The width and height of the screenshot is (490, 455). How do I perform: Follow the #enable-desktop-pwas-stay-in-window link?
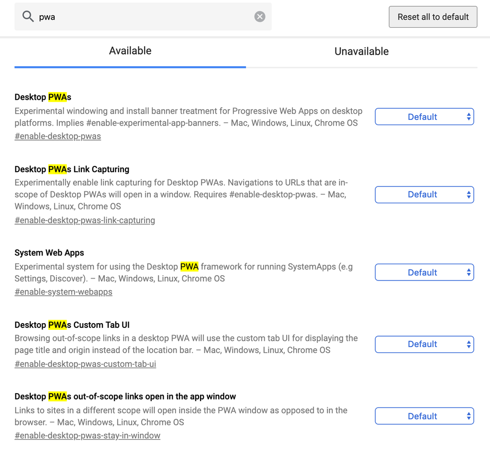click(x=88, y=436)
